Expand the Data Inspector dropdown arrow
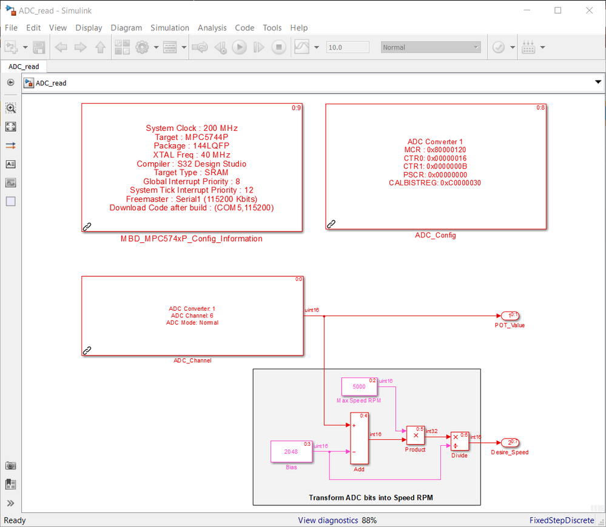The height and width of the screenshot is (527, 606). (x=317, y=47)
